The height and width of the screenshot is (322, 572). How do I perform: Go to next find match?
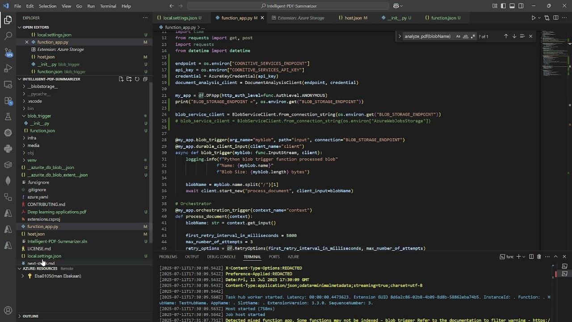tap(514, 36)
